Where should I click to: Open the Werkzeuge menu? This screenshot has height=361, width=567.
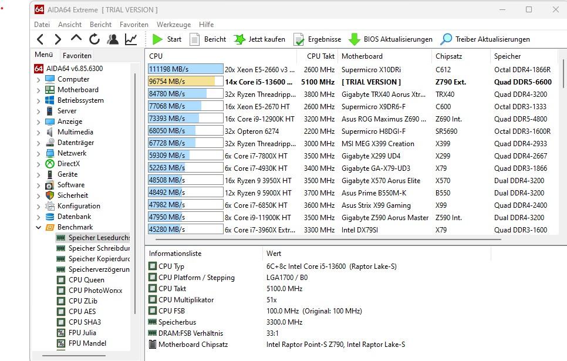coord(174,25)
